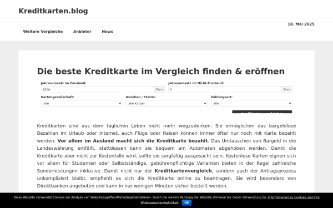Click the Kartengesellschaft label
Image resolution: width=333 pixels, height=208 pixels.
(x=57, y=97)
